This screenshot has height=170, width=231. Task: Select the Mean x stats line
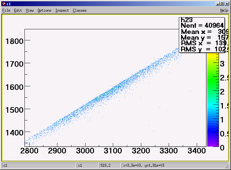[205, 32]
